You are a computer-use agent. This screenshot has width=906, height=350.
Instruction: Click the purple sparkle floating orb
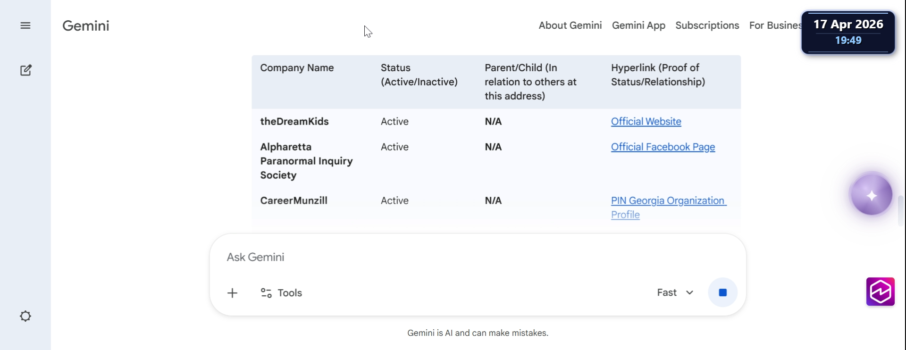click(x=871, y=195)
